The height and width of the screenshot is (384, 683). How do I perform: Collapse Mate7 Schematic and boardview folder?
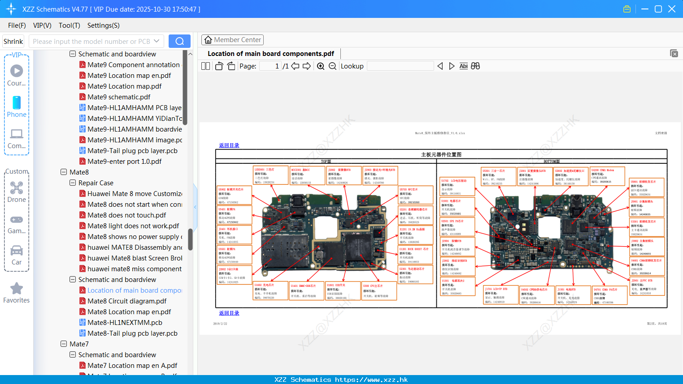click(73, 354)
